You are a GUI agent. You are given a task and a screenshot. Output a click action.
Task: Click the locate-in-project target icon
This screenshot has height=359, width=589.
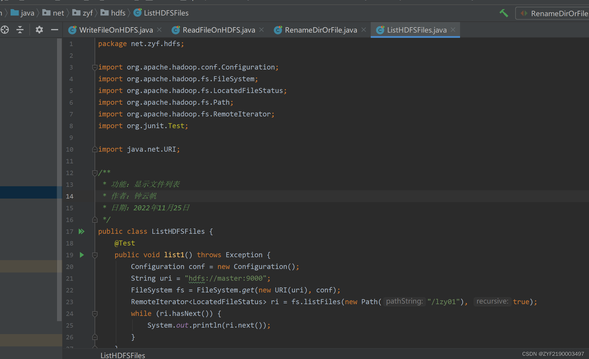point(5,30)
